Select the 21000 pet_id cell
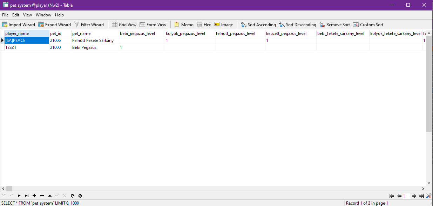Screen dimensions: 433x206 click(x=60, y=47)
